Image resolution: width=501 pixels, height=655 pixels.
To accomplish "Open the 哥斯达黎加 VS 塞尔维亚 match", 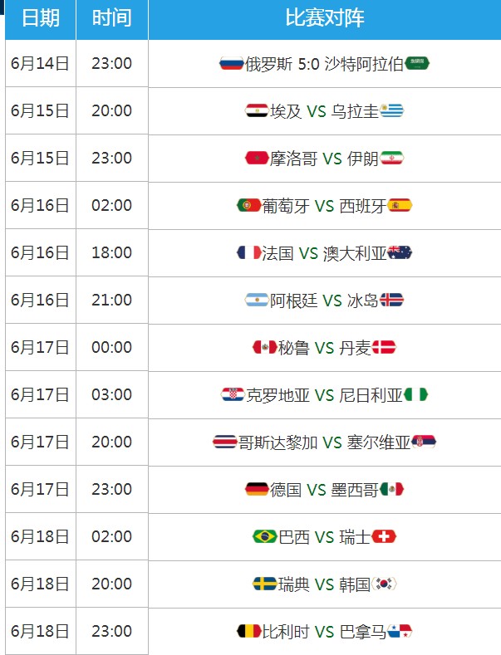I will click(x=325, y=442).
